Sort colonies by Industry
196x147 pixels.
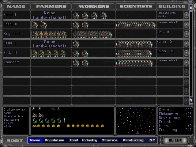pyautogui.click(x=89, y=140)
